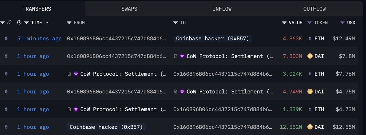Viewport: 366px width, 135px height.
Task: Open '1 hour ago' link in $4.73M row
Action: coord(33,109)
